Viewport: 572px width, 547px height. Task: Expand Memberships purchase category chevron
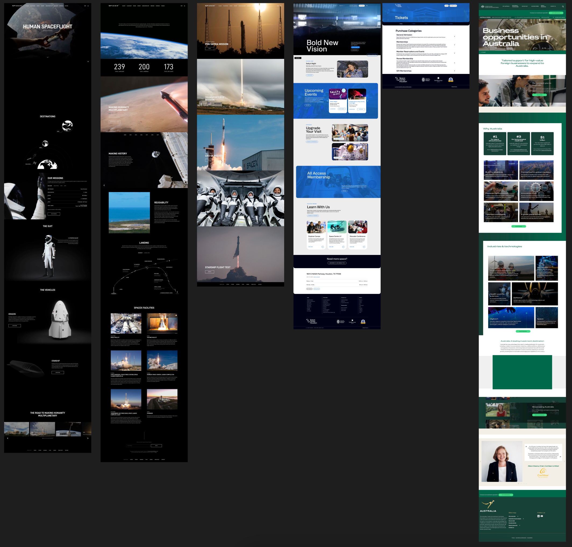click(454, 45)
